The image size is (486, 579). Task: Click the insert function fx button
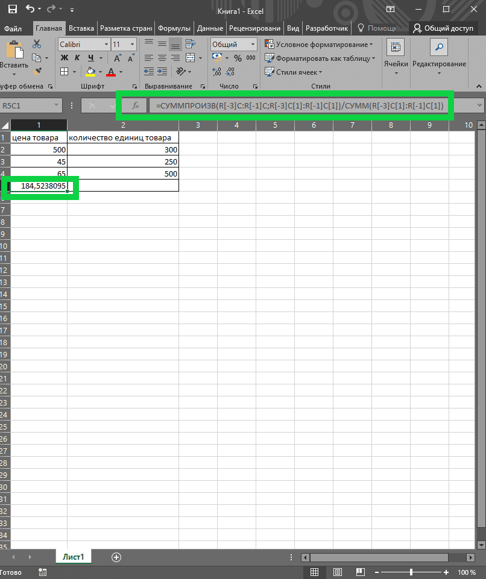click(136, 105)
